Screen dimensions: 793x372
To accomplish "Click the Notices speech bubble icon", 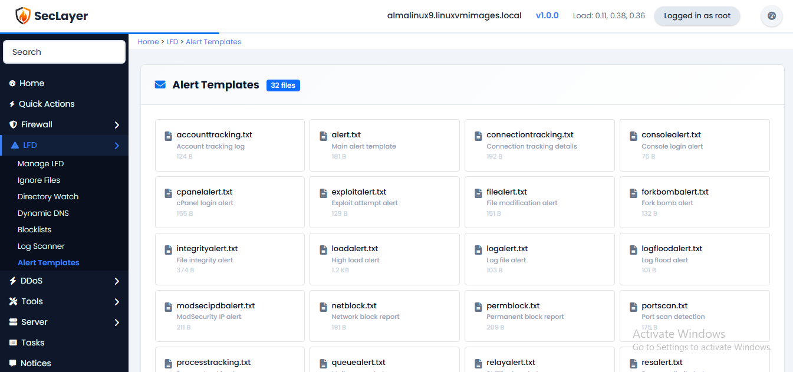I will pyautogui.click(x=13, y=364).
